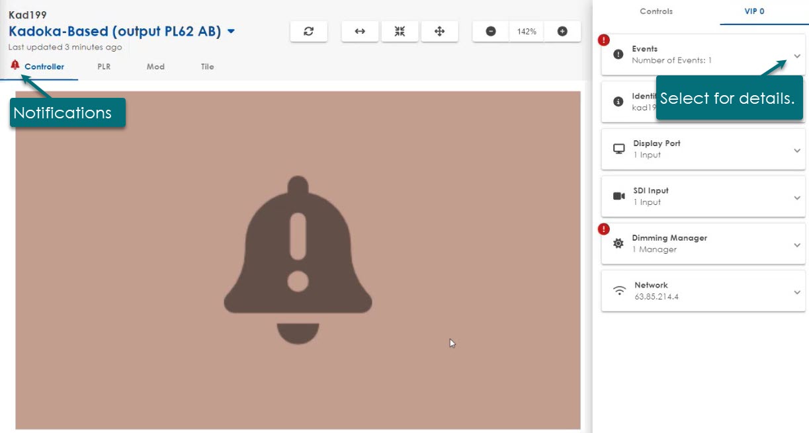Viewport: 809px width, 433px height.
Task: Click the refresh/sync icon in the toolbar
Action: pos(308,30)
